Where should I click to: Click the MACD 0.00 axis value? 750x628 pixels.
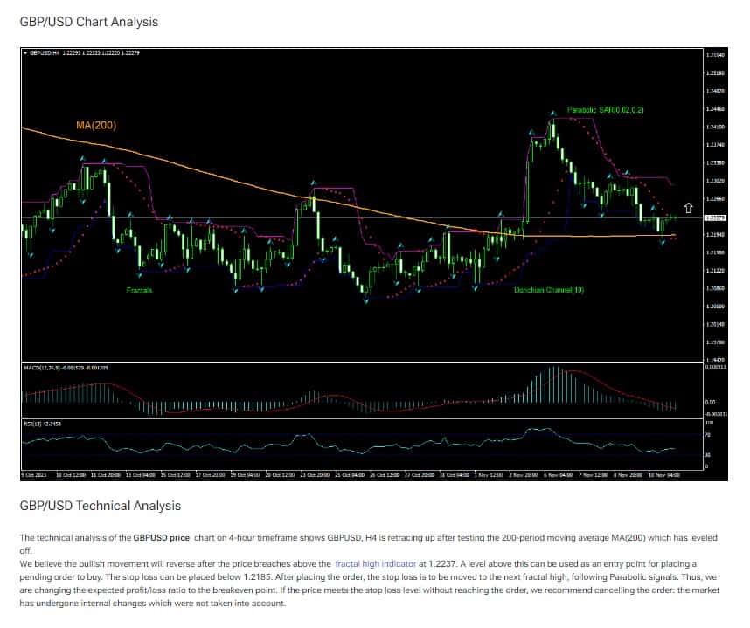point(710,403)
